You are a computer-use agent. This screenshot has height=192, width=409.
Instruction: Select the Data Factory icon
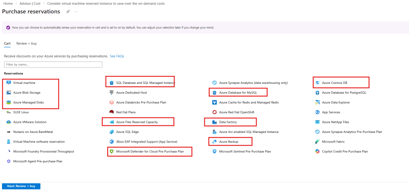[x=215, y=122]
